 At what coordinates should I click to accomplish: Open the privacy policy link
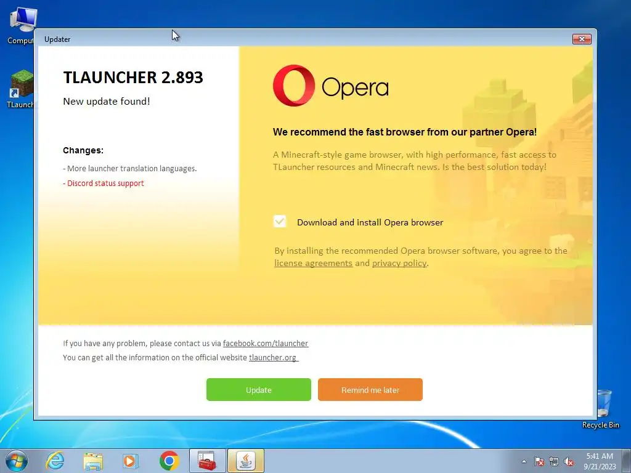(399, 263)
